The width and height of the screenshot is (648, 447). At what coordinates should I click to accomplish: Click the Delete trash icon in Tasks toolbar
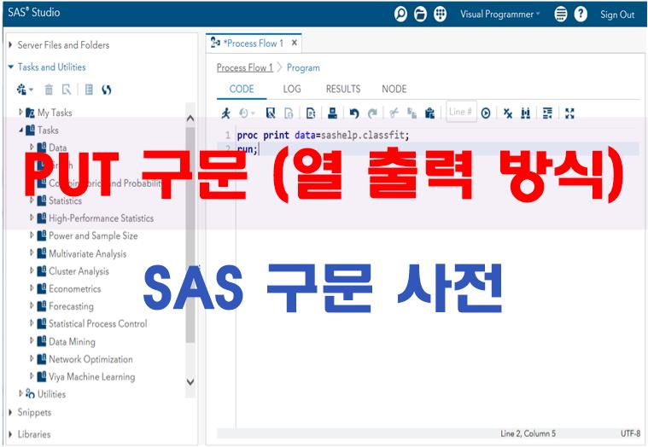(49, 90)
